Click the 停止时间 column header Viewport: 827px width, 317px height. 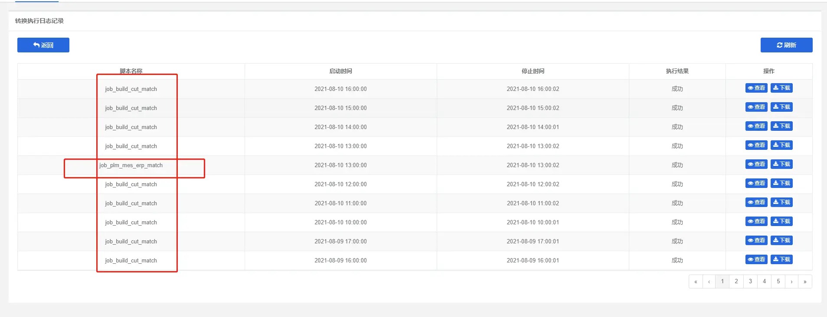(533, 71)
